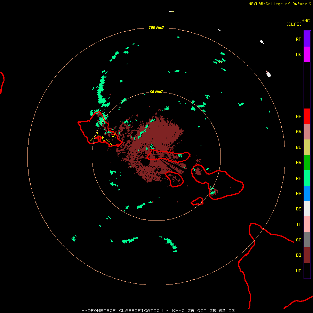Click the 'BI' legend label
Screen dimensions: 313x313
coord(299,255)
